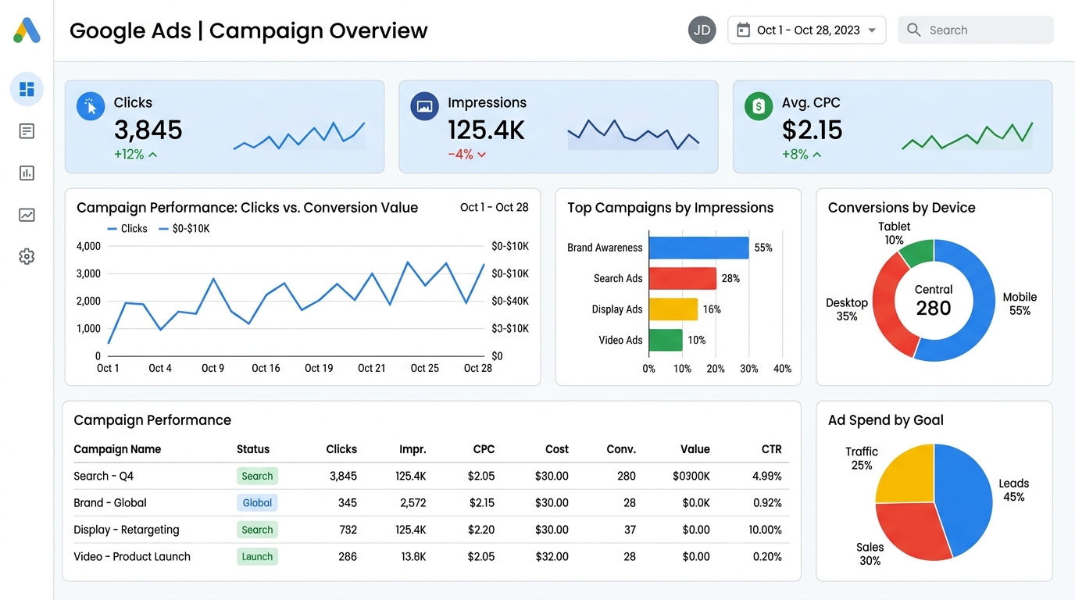Open the document list sidebar icon

(x=27, y=131)
